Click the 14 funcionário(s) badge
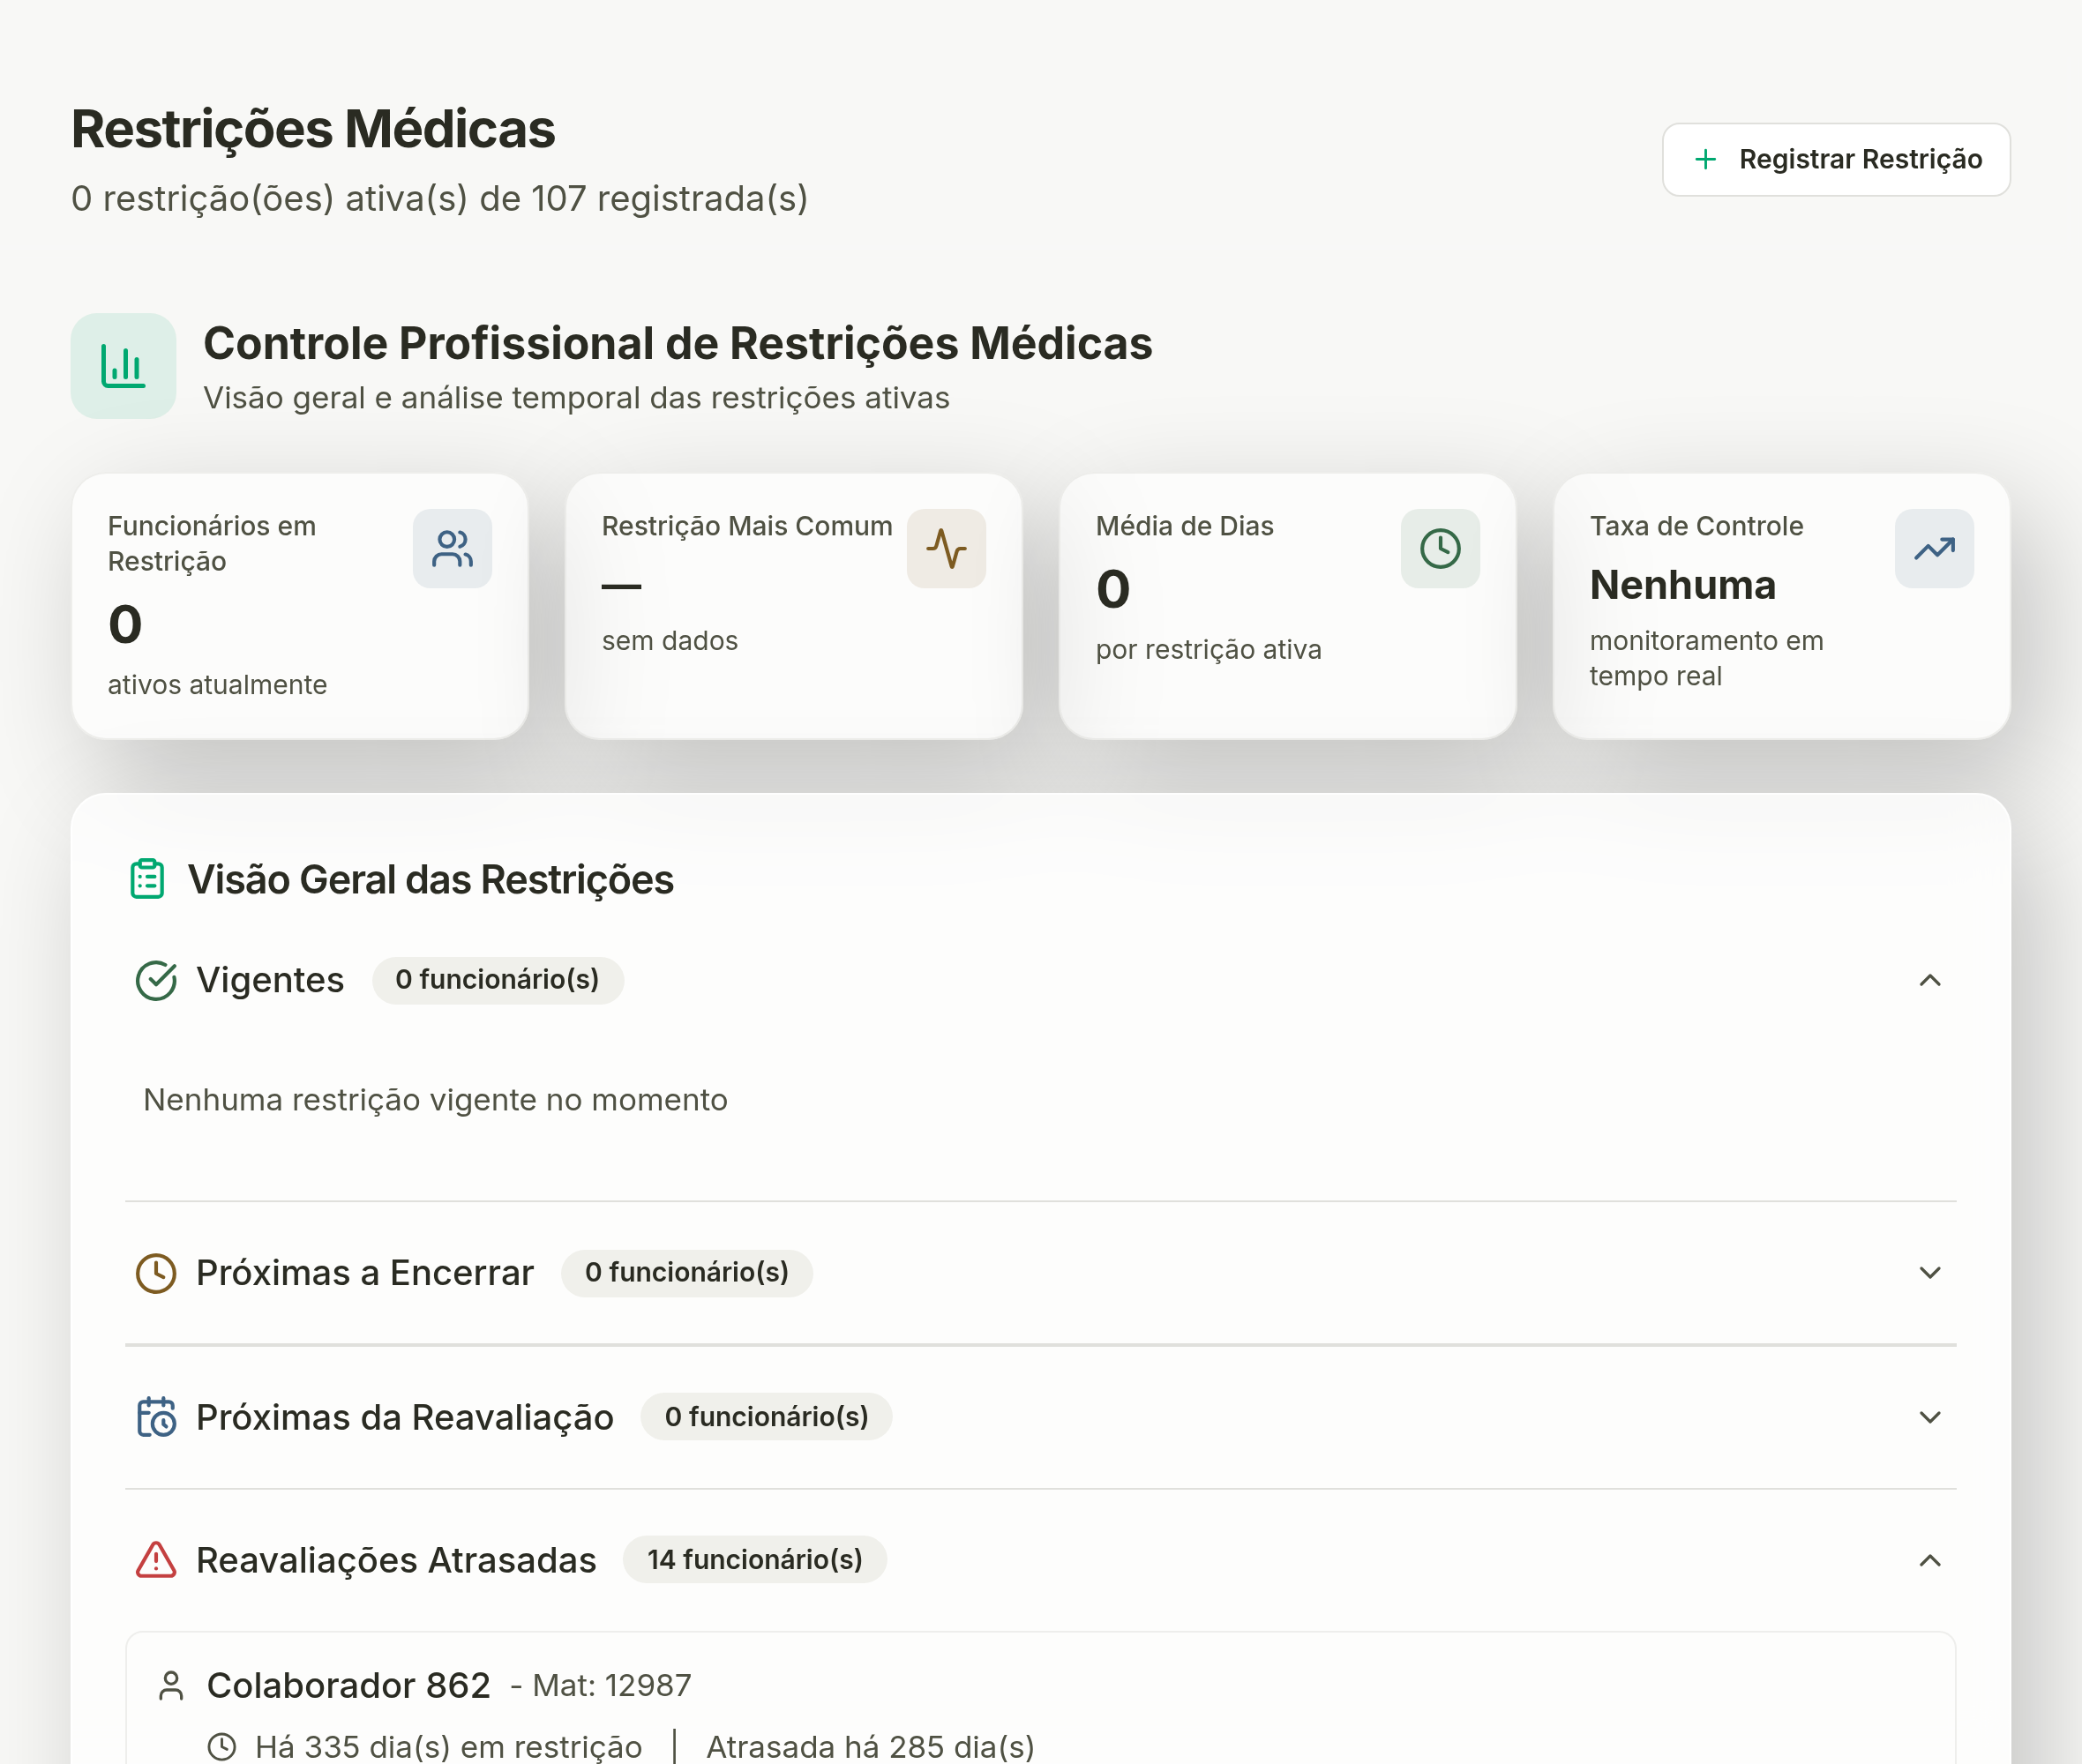 tap(755, 1560)
